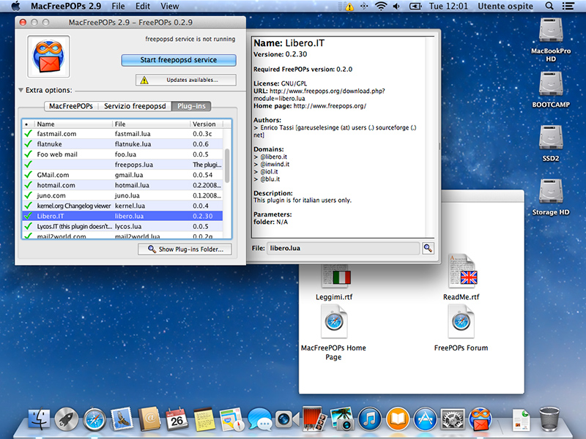Open the Leggimi.rtf file icon

tap(335, 277)
